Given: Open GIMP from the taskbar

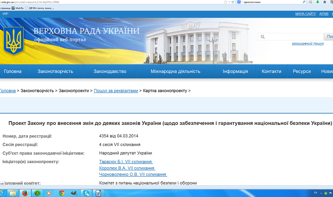Looking at the screenshot, I should click(74, 193).
